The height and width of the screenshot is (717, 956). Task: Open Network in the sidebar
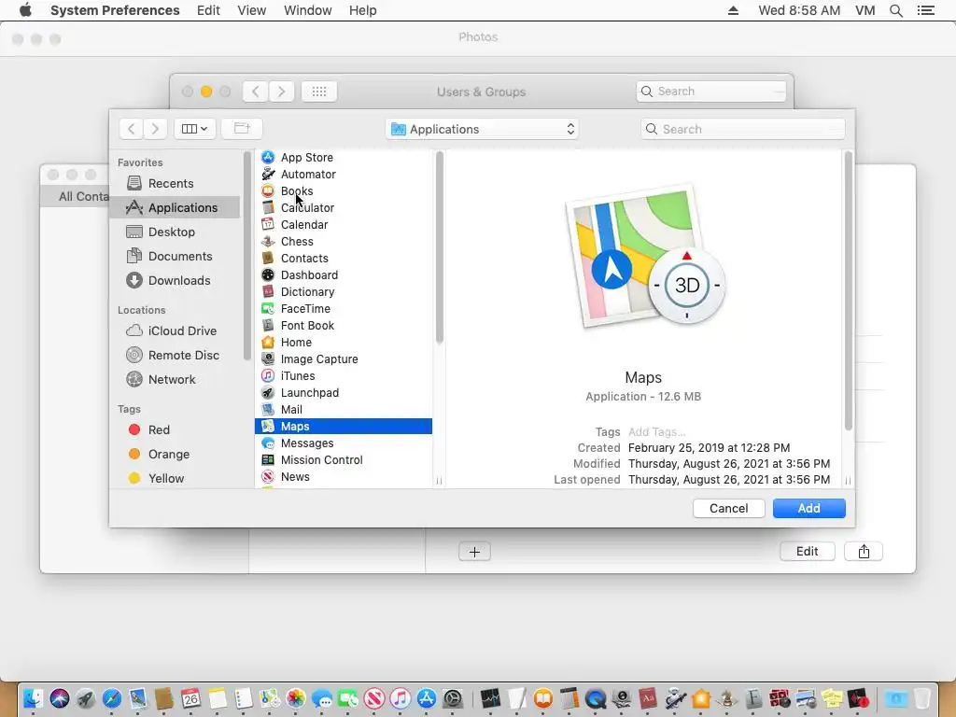point(175,379)
